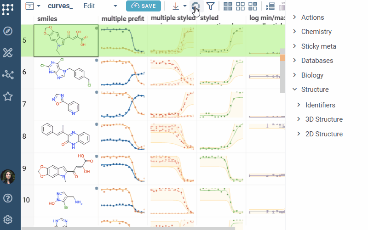The width and height of the screenshot is (368, 230).
Task: Click the grey dot marker in row 5 smiles cell
Action: click(97, 28)
